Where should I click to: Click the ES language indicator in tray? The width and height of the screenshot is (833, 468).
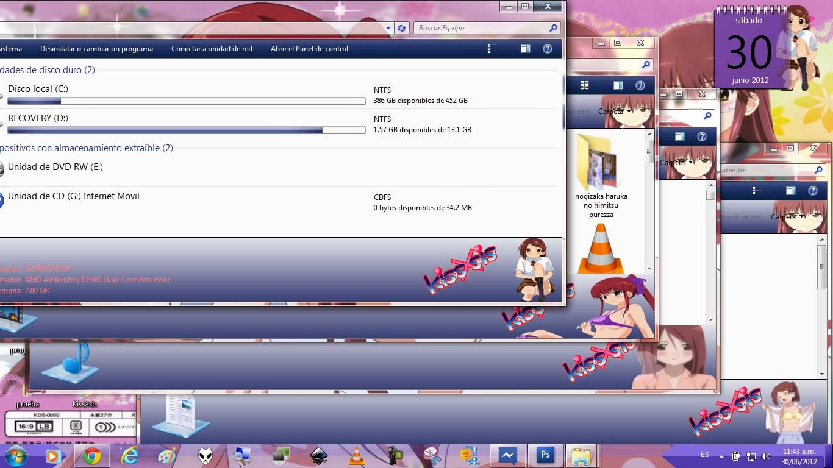(705, 455)
